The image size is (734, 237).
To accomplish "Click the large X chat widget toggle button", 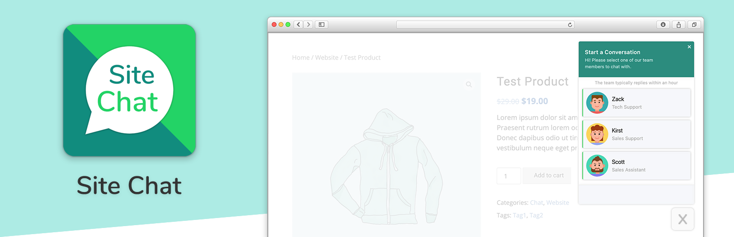I will [x=683, y=219].
